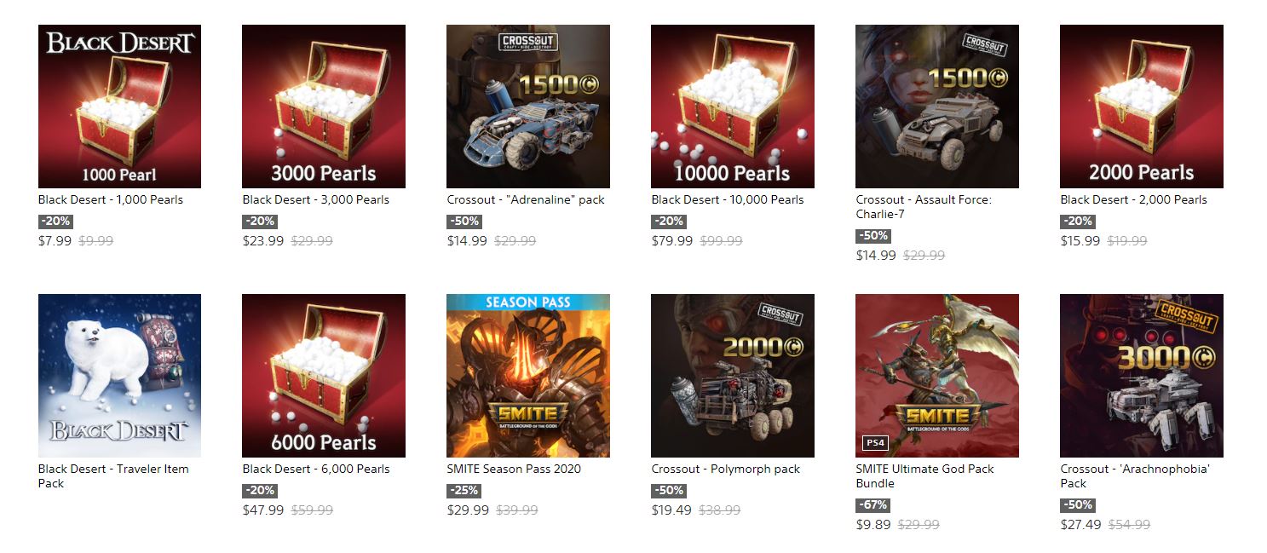Click the -25% discount badge
Screen dimensions: 1267x553
464,491
